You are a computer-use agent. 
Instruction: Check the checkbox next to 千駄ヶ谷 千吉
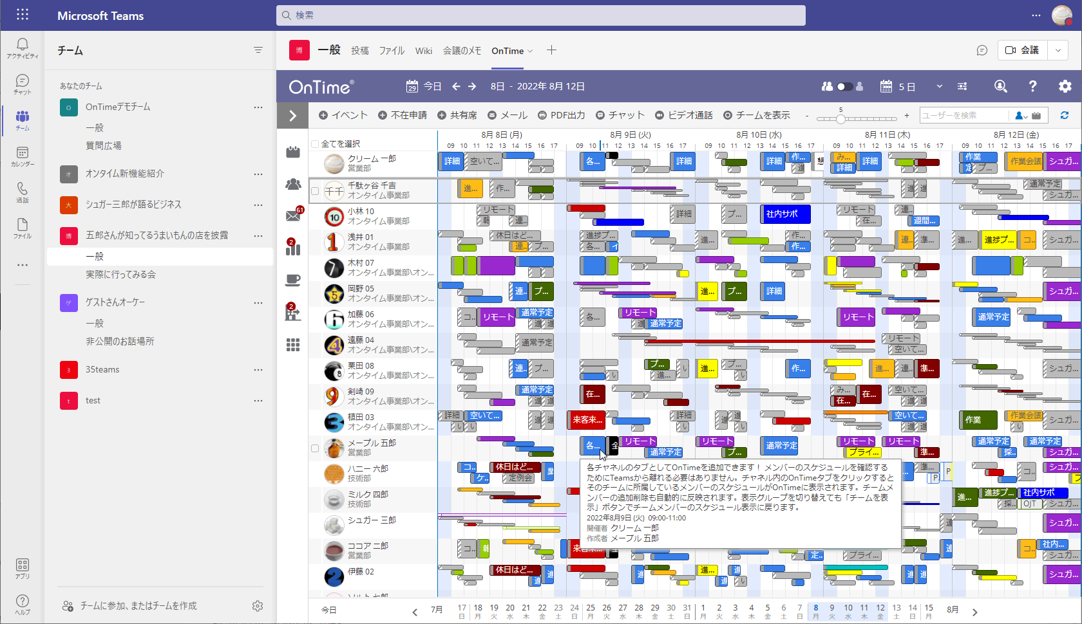tap(315, 191)
